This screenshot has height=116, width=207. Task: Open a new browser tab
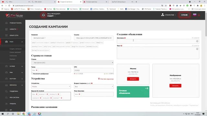(136, 2)
